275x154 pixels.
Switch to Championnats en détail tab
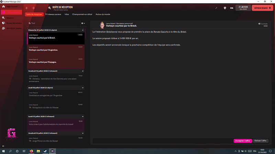(82, 14)
